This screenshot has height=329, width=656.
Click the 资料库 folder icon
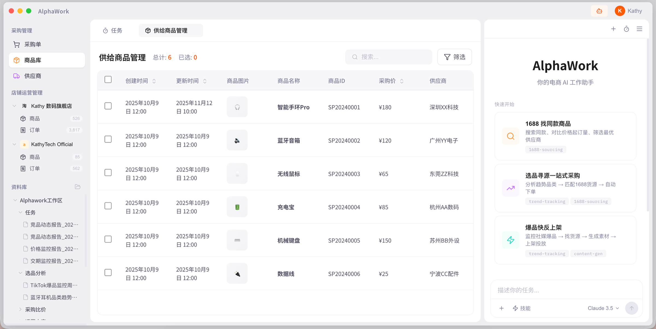tap(78, 187)
